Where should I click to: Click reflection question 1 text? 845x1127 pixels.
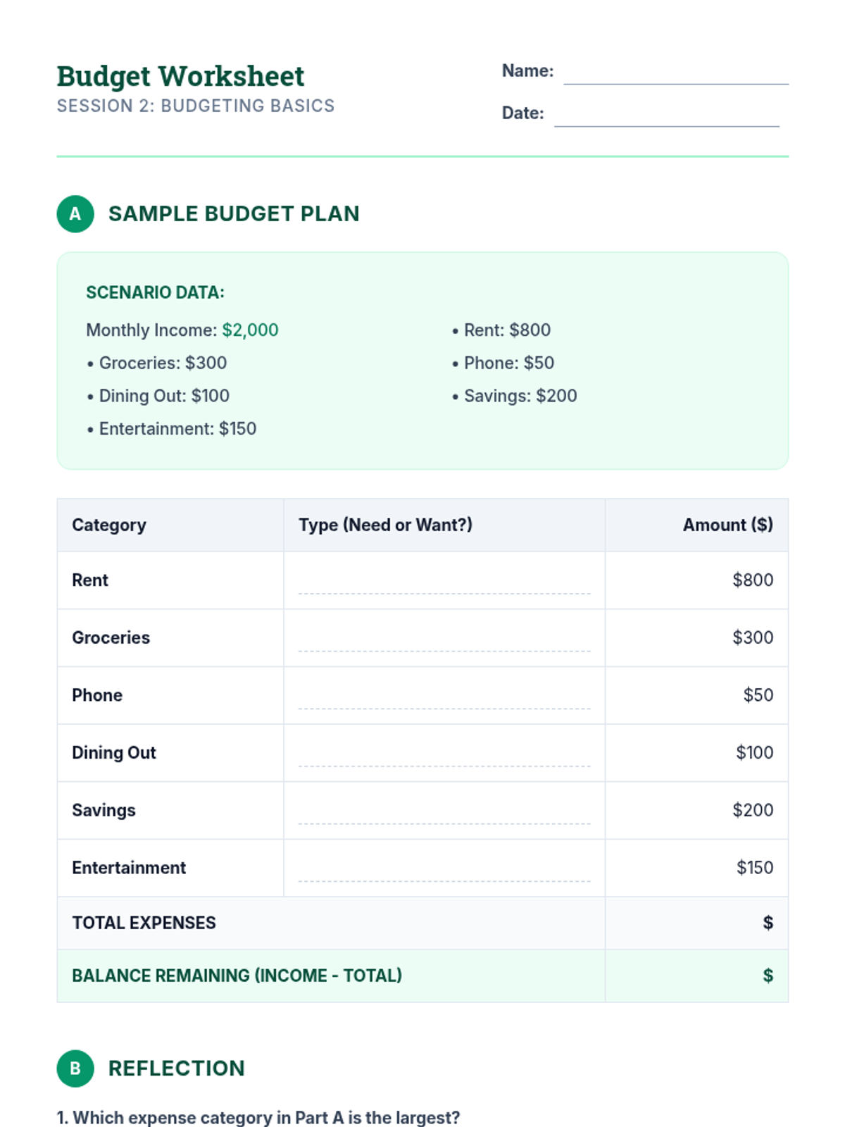click(x=258, y=1118)
